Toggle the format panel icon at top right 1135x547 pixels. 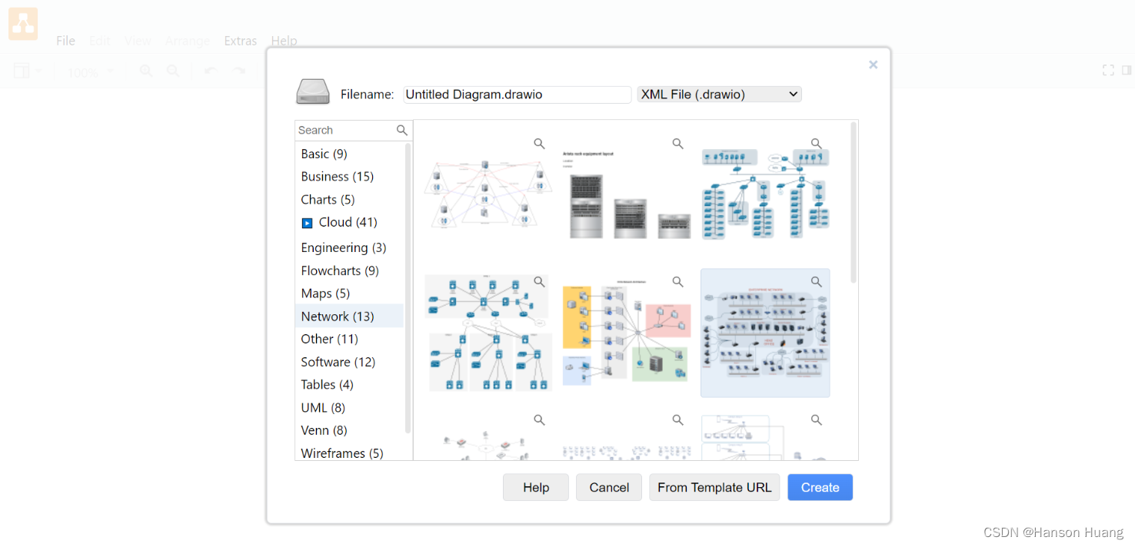pos(1127,71)
